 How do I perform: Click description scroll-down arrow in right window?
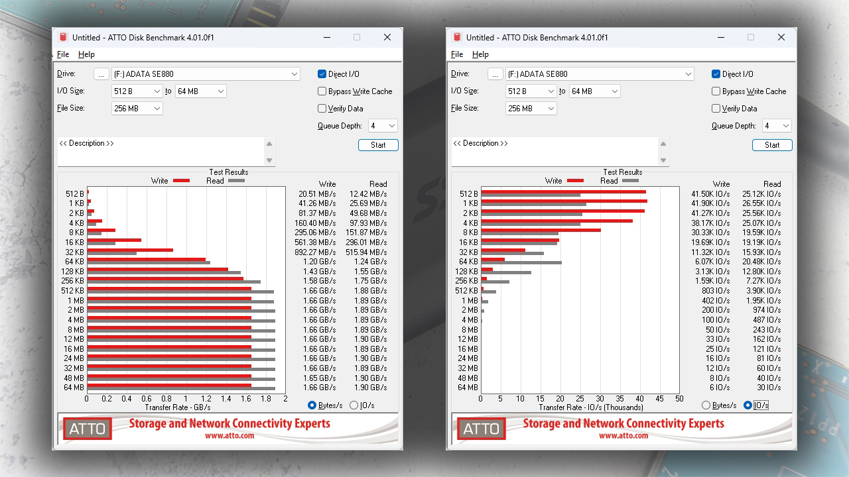coord(663,160)
